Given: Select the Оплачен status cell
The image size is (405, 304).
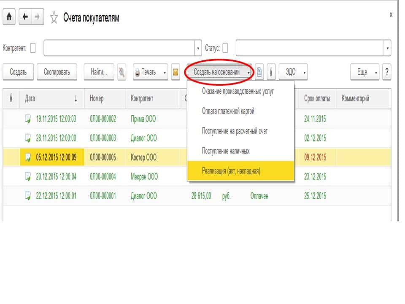Looking at the screenshot, I should click(259, 196).
